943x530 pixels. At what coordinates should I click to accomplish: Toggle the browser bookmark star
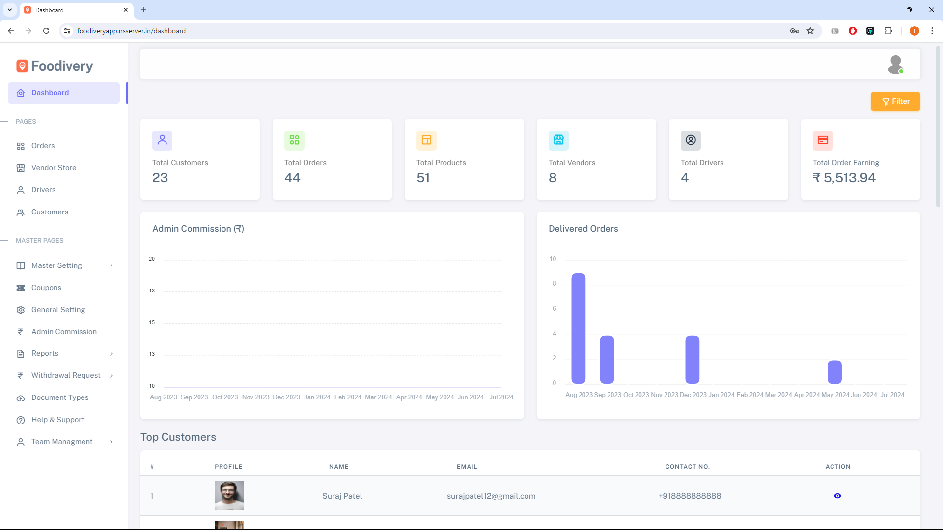810,31
